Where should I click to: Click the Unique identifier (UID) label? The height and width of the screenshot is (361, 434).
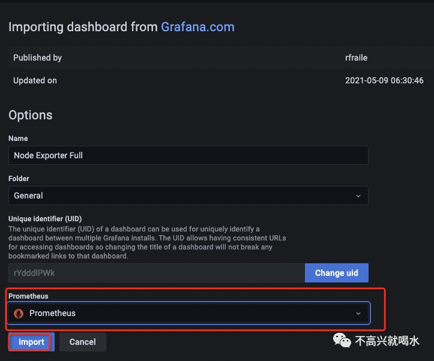pos(45,219)
